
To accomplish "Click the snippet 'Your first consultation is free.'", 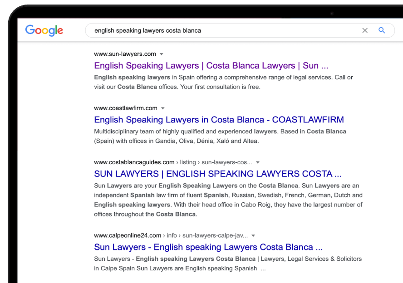I will pos(220,87).
